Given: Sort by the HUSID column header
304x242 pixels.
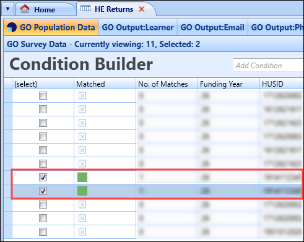Looking at the screenshot, I should click(x=282, y=84).
